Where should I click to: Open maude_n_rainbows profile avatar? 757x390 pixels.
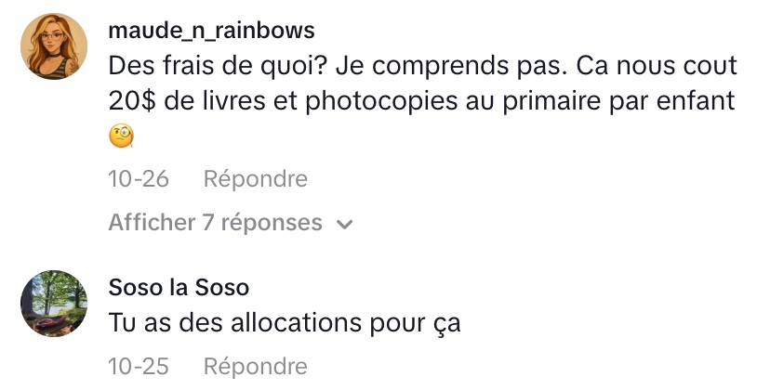[54, 46]
